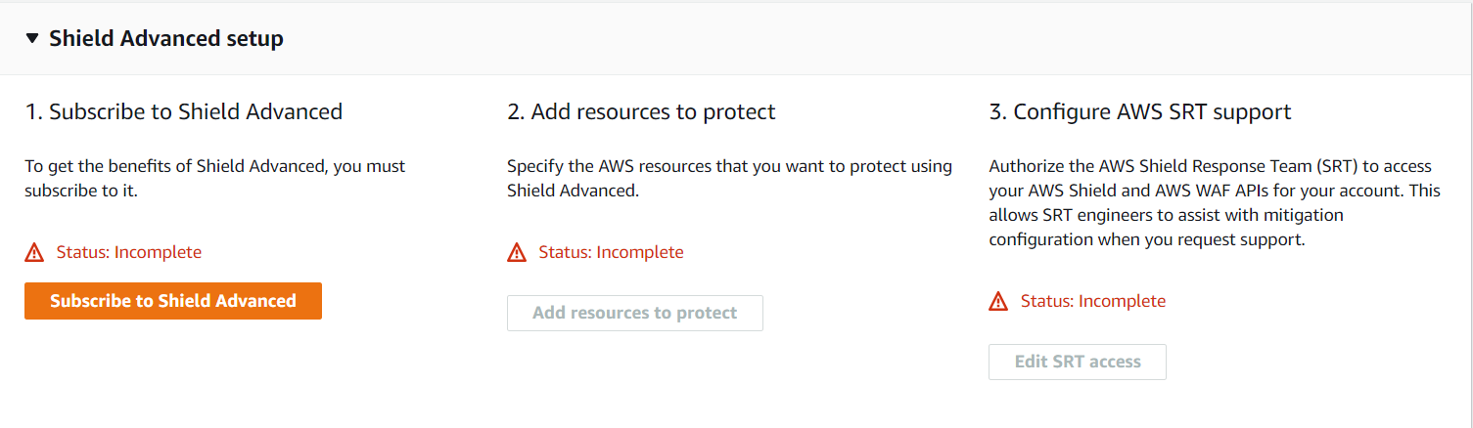Click 'Status: Incomplete' text under step 2

pos(611,252)
